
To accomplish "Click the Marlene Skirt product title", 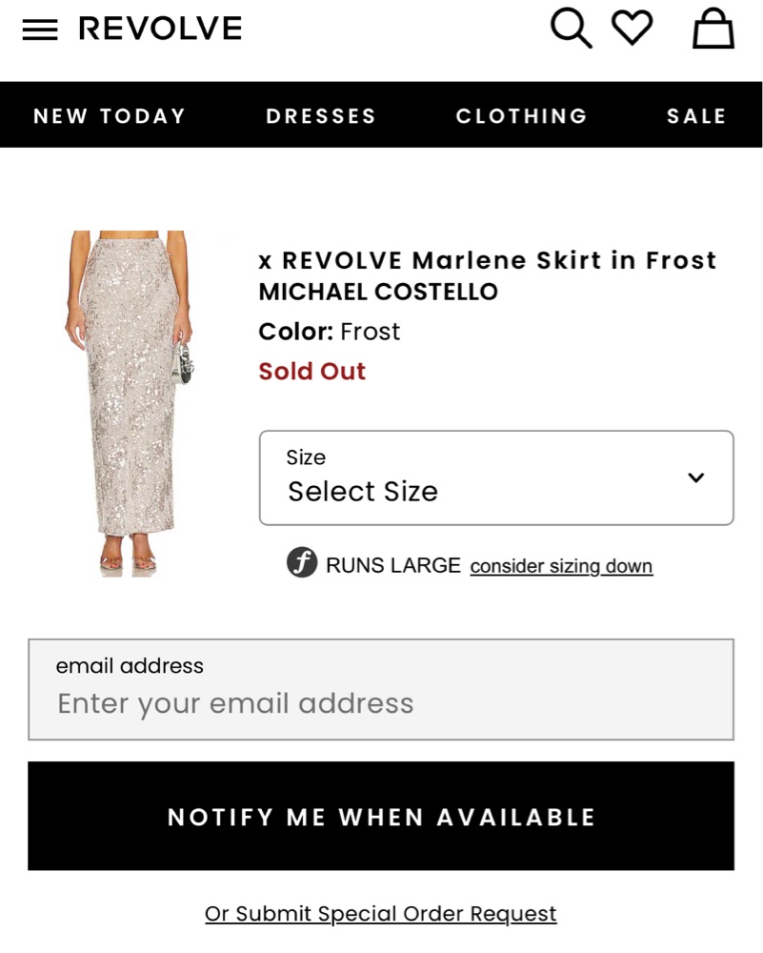I will (x=488, y=260).
